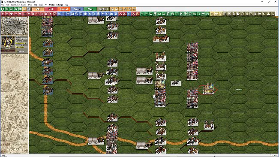Click the red up-arrow-with-bar icon
This screenshot has width=279, height=157.
tap(3, 14)
